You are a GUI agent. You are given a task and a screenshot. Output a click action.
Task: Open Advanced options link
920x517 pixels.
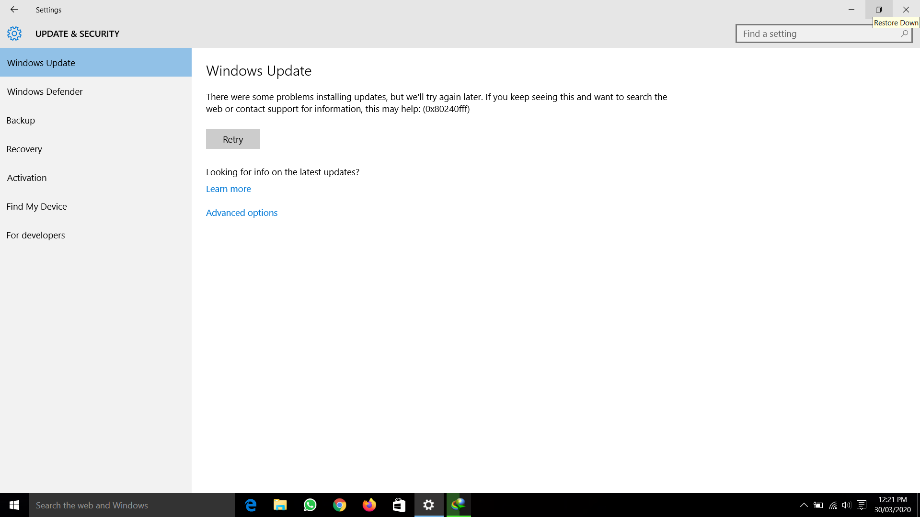point(241,213)
